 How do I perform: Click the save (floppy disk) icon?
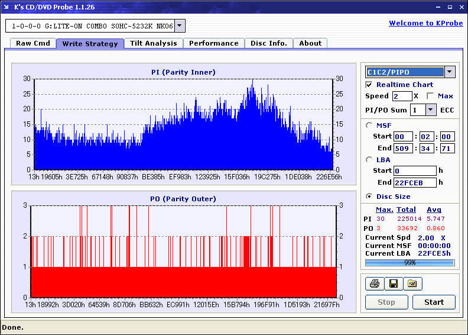[x=394, y=284]
